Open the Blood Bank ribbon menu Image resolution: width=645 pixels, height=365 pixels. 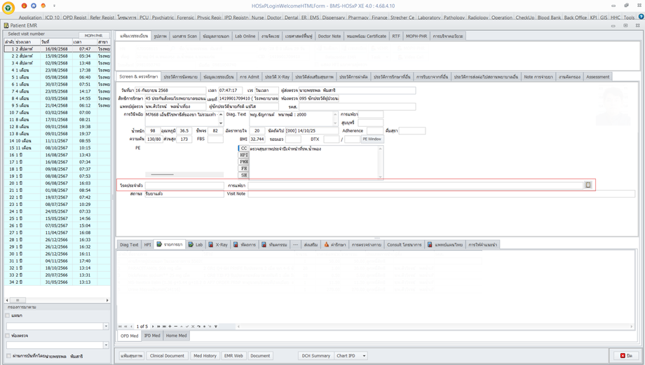click(549, 18)
